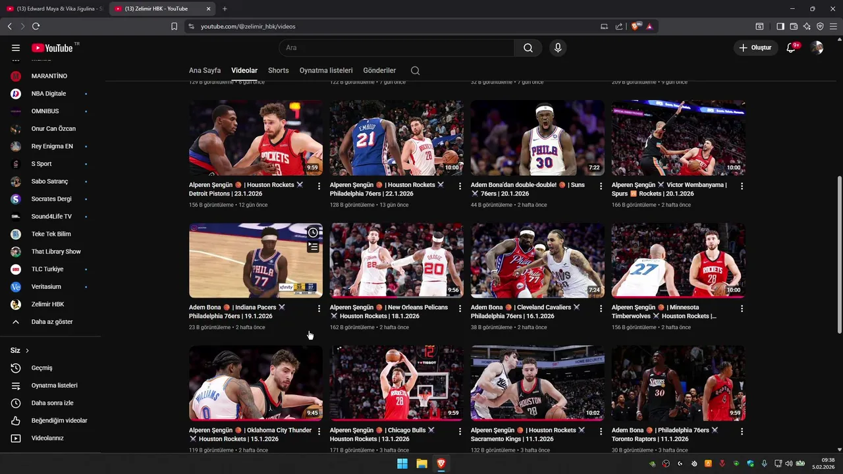
Task: Open the notifications bell
Action: click(791, 47)
